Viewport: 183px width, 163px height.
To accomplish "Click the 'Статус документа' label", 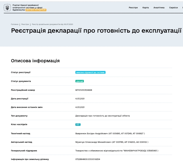I will click(21, 81).
